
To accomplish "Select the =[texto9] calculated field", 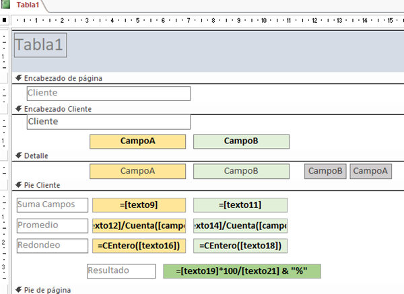I will pos(139,205).
